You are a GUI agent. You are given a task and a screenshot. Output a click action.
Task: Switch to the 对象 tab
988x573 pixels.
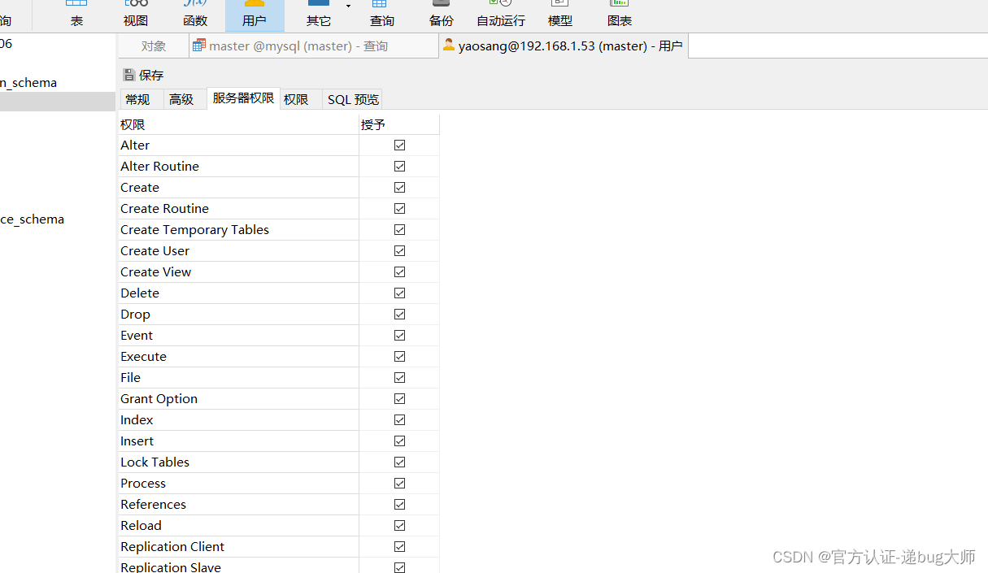pyautogui.click(x=154, y=46)
